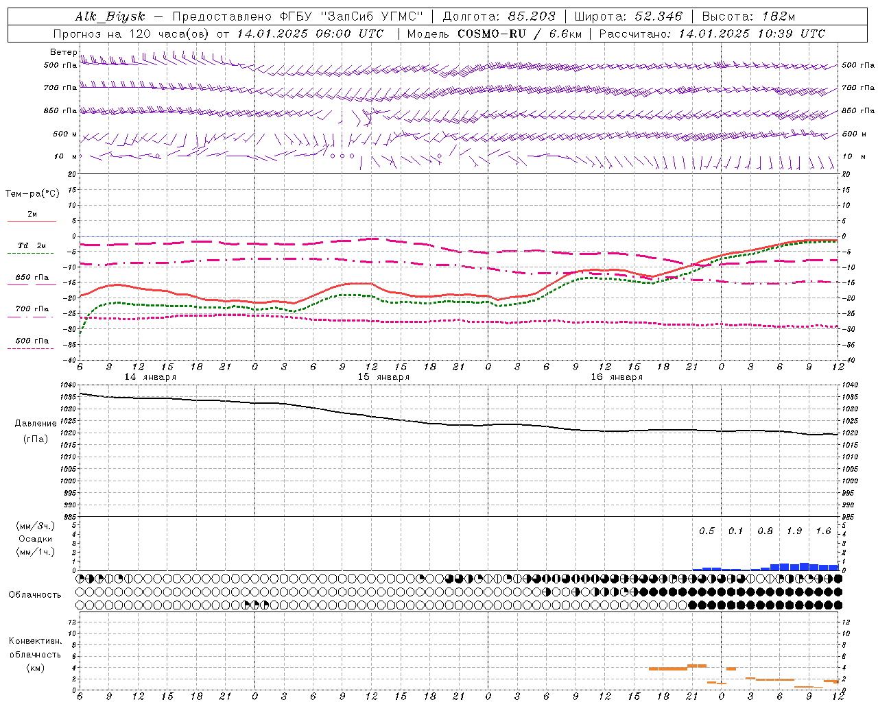
Task: Click the (км) unit under convective cloudiness
Action: [35, 668]
